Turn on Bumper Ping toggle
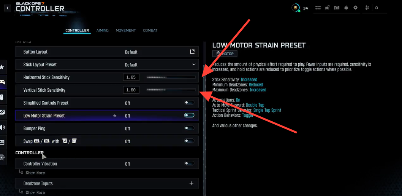 (x=189, y=129)
